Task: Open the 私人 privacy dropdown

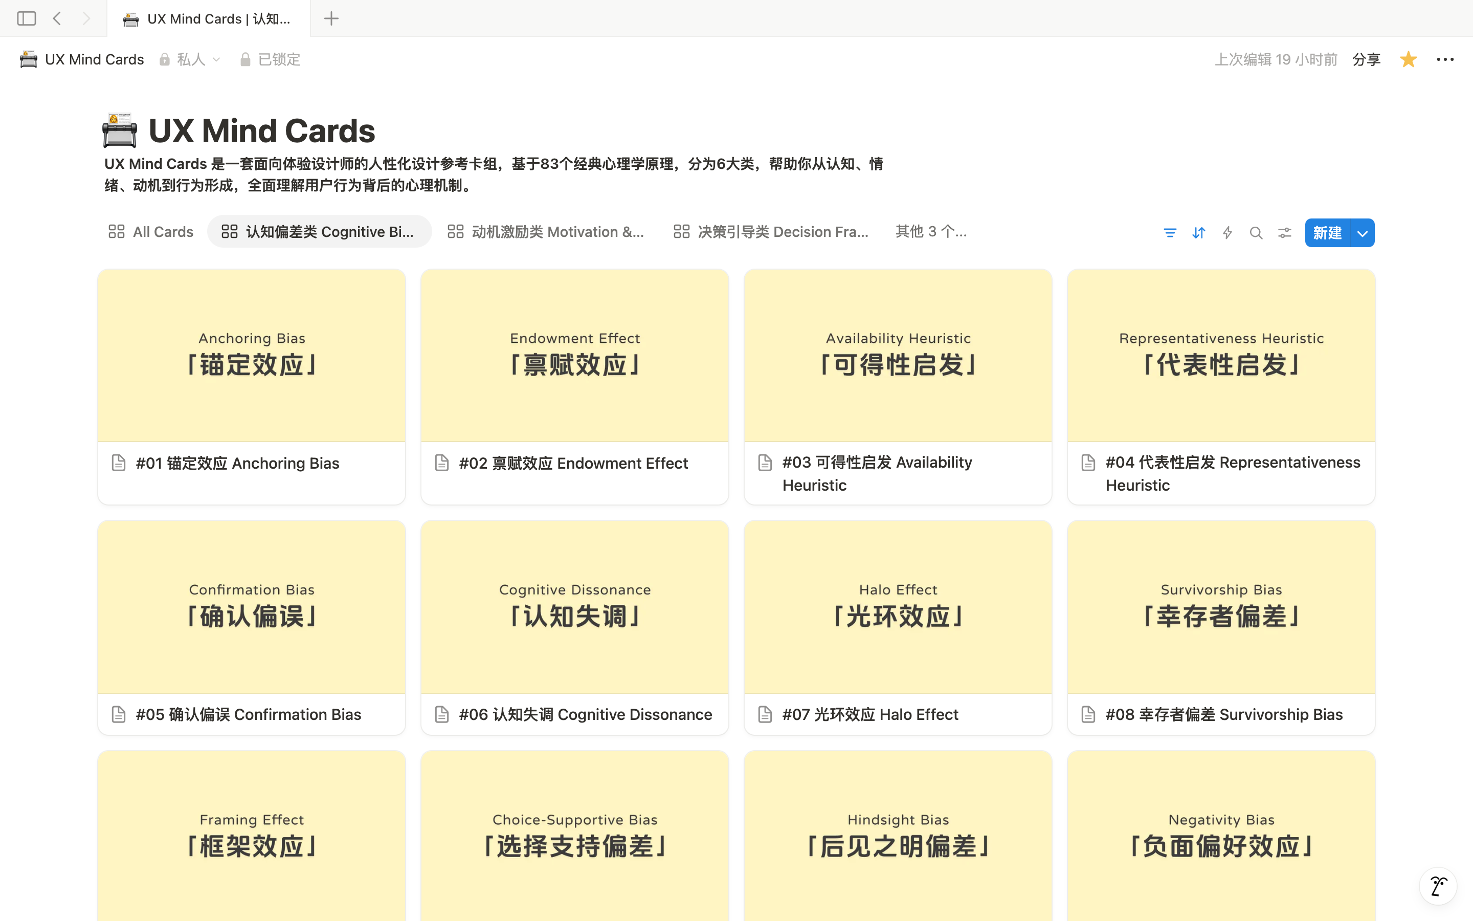Action: coord(190,59)
